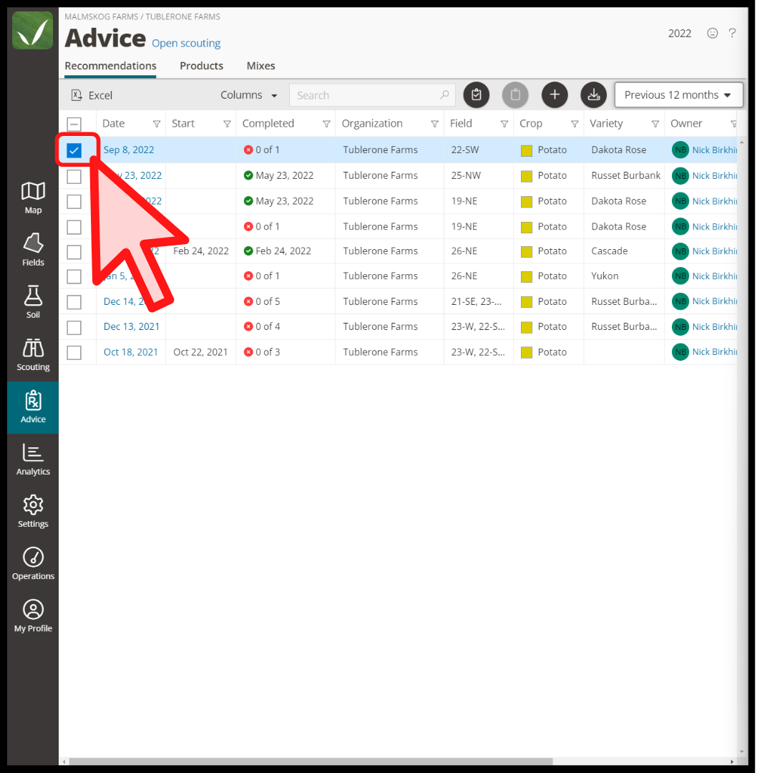The image size is (757, 773).
Task: Filter the Start column
Action: [228, 124]
